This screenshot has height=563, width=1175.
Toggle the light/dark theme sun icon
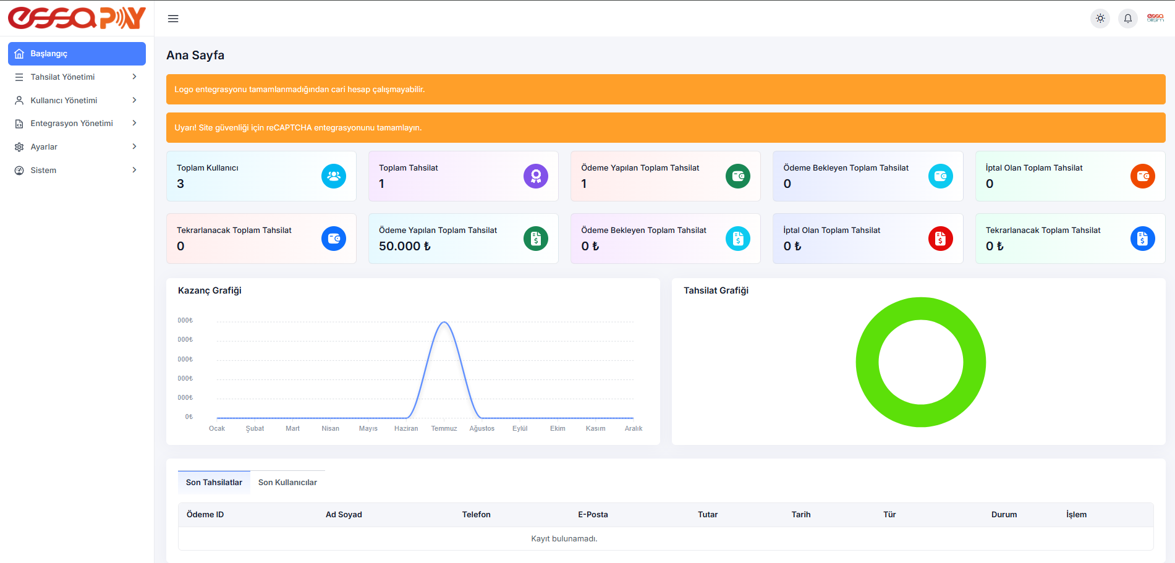[1100, 19]
